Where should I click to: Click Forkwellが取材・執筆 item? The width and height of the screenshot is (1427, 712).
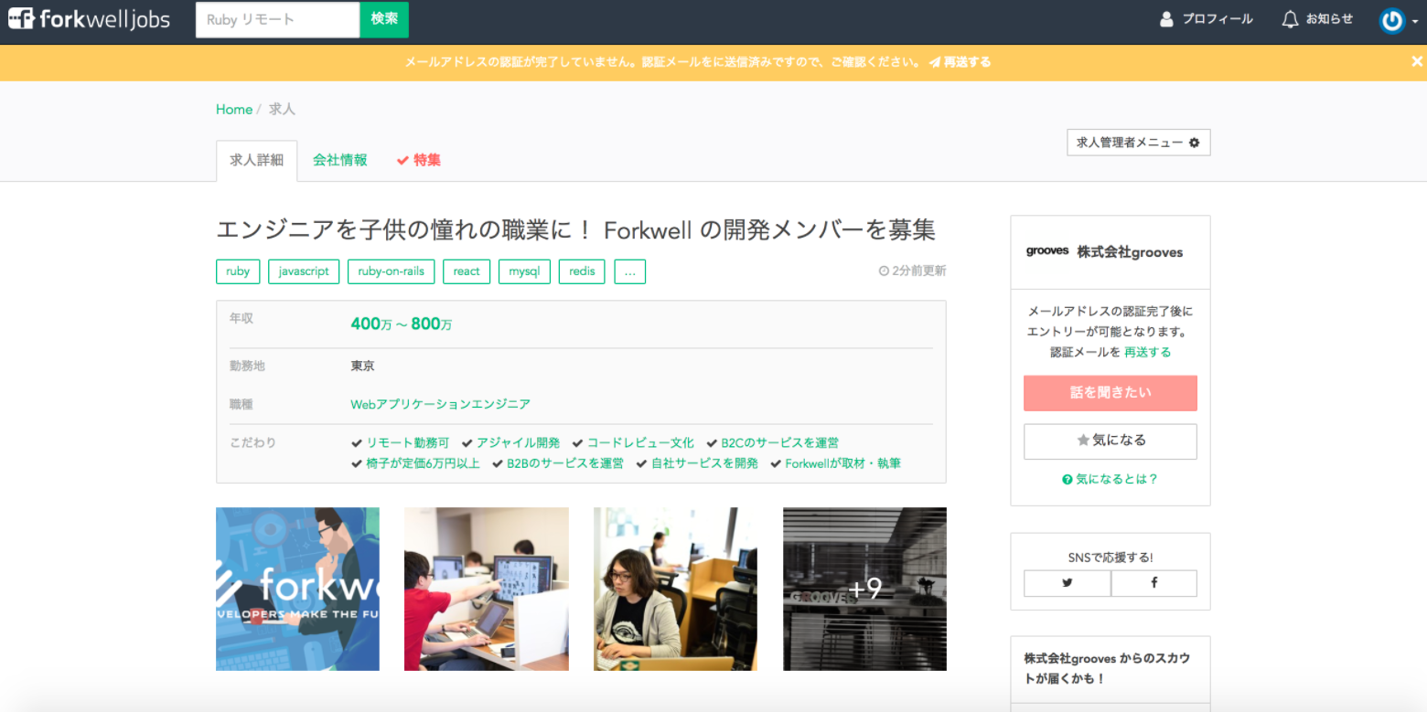coord(835,463)
